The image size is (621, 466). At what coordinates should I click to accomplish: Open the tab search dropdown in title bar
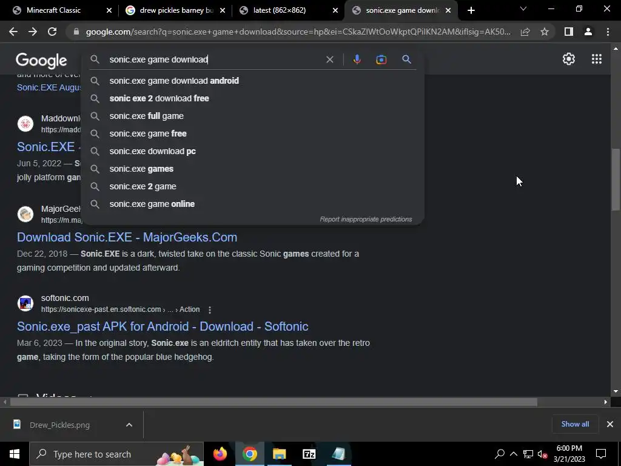click(523, 8)
